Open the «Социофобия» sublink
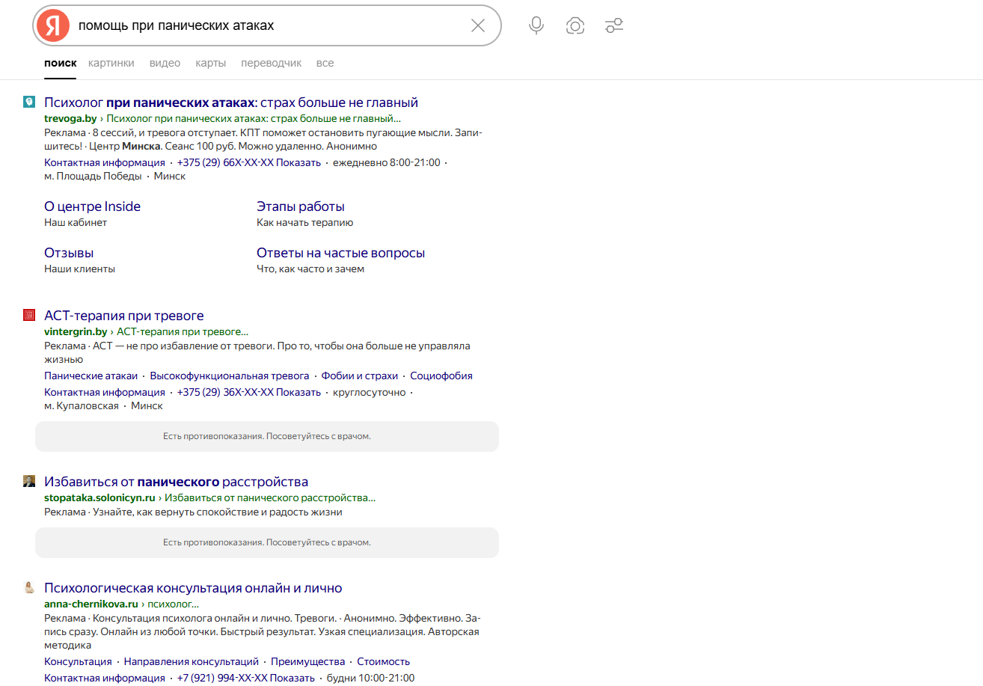 (441, 376)
